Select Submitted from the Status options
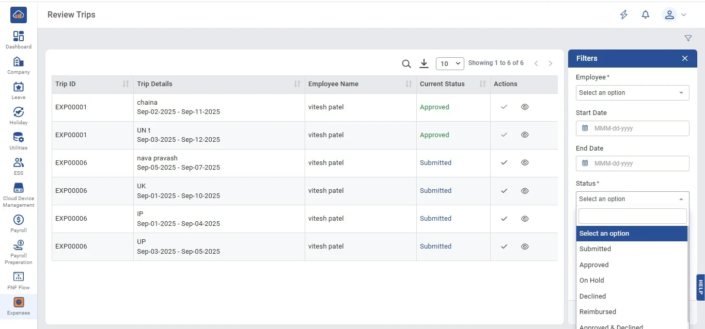Screen dimensions: 705x329 click(x=595, y=249)
